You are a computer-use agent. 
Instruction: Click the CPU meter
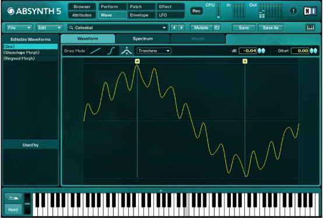coord(219,10)
